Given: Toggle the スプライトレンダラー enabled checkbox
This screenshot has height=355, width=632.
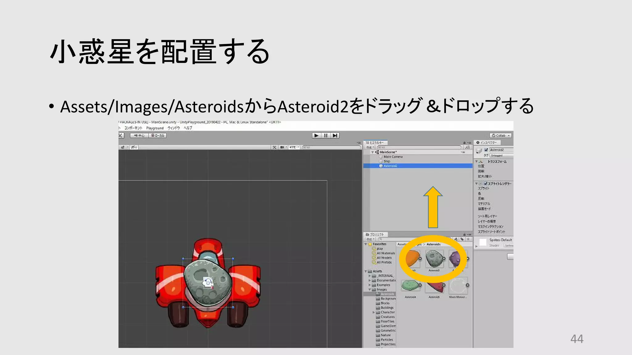Looking at the screenshot, I should coord(485,184).
